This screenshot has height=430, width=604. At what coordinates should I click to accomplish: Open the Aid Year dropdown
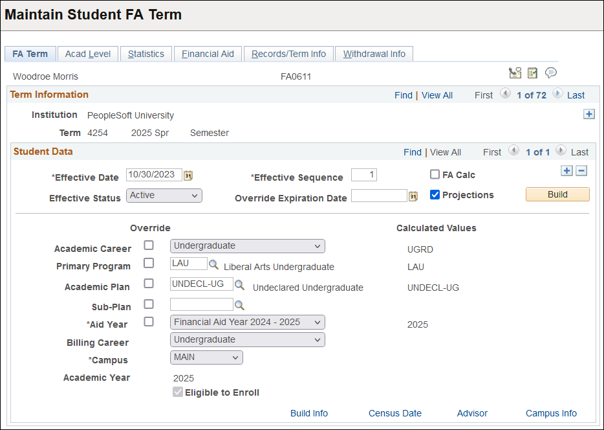[247, 322]
